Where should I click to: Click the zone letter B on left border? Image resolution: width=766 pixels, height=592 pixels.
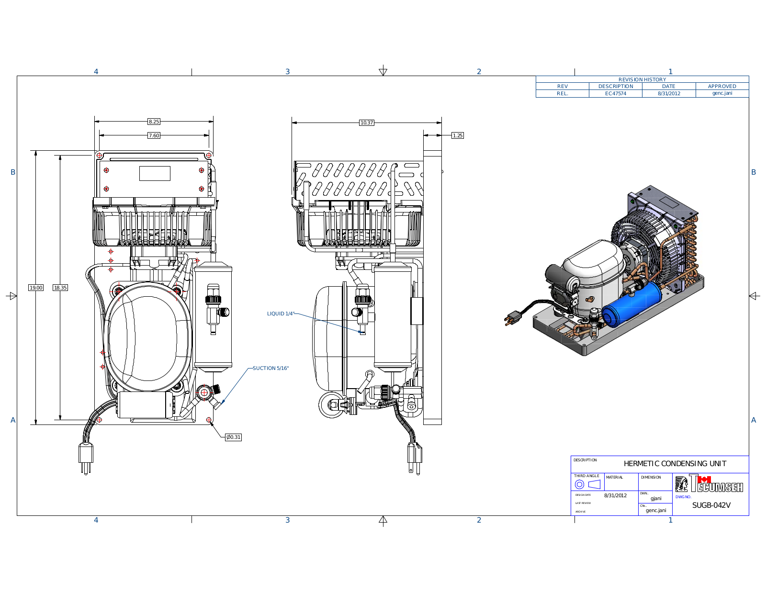click(13, 172)
